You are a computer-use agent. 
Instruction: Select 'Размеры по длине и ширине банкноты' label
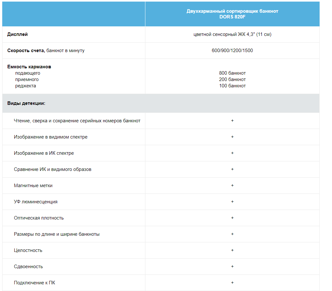pos(57,234)
